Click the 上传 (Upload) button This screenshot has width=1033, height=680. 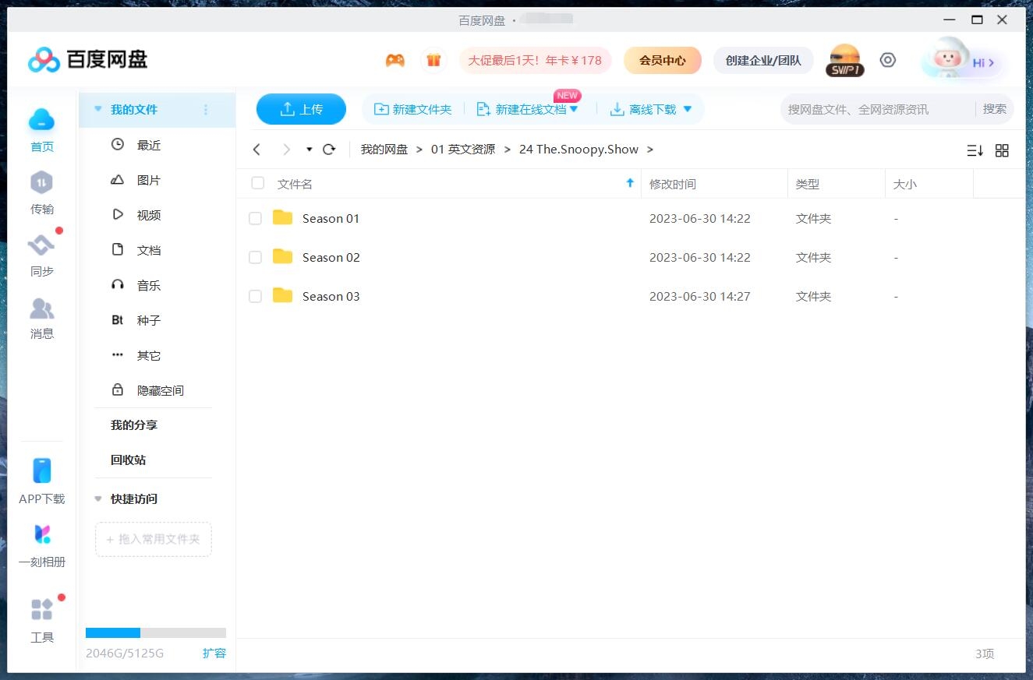tap(301, 109)
